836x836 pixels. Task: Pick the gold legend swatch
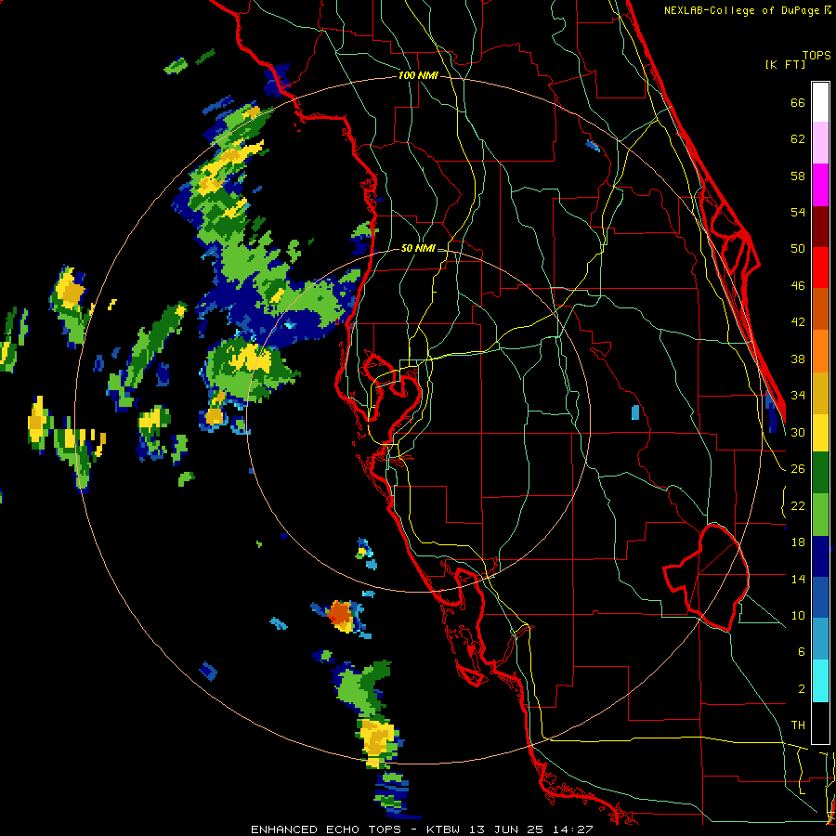click(x=820, y=393)
